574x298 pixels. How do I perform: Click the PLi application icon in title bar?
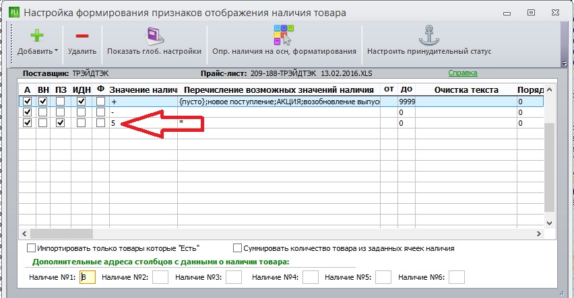click(x=14, y=12)
